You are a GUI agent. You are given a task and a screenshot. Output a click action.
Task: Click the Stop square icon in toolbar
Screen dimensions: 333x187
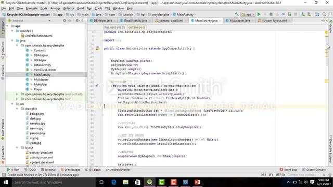[x=296, y=15]
